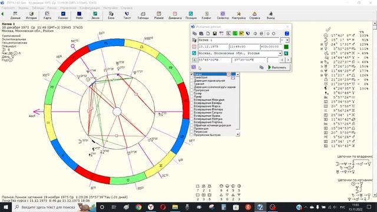Open the История toolbar icon

point(31,16)
